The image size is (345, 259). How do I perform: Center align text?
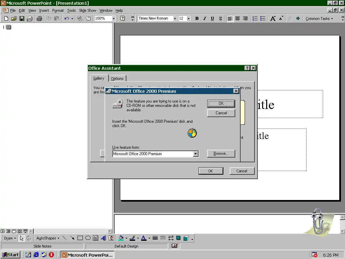click(x=238, y=19)
